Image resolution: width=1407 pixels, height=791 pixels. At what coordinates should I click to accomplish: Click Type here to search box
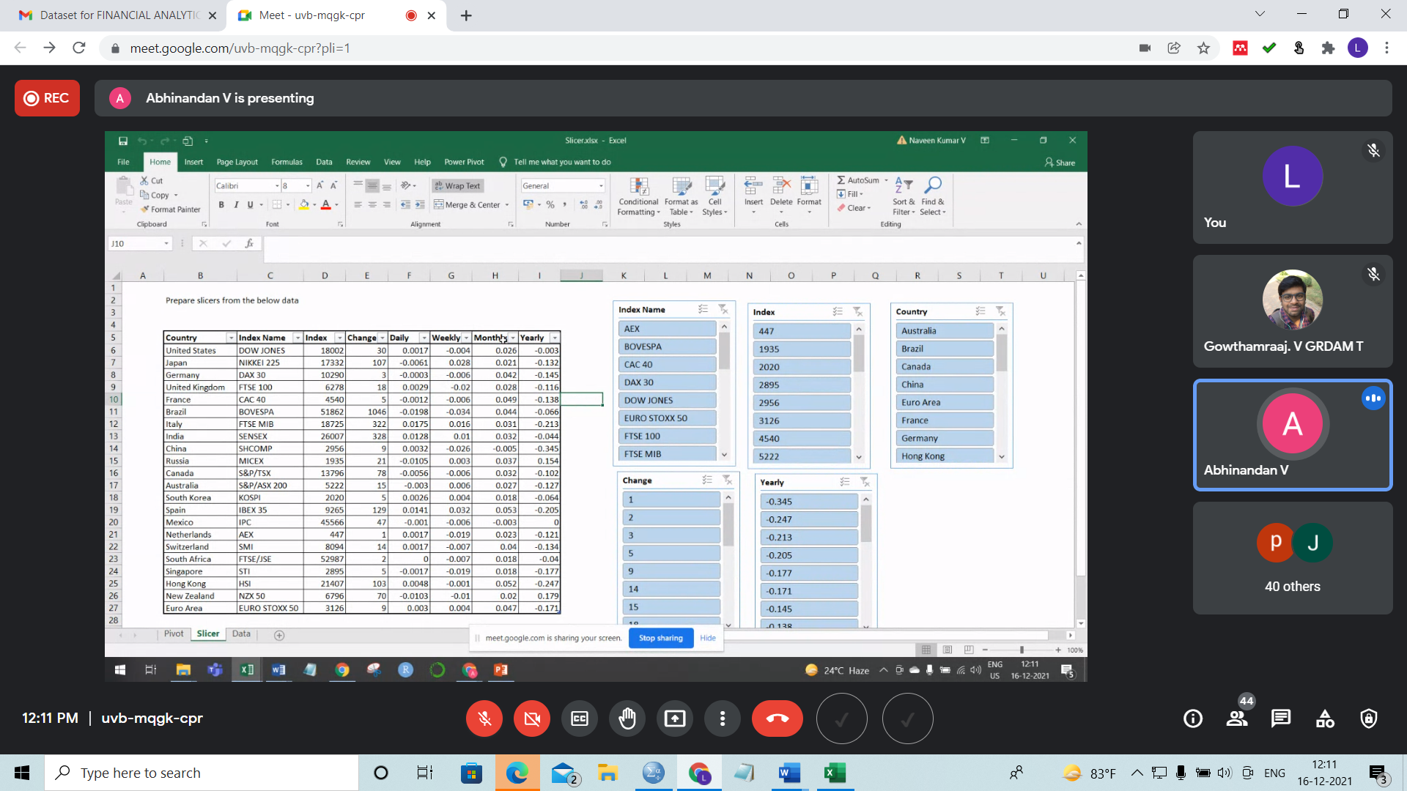(x=202, y=773)
